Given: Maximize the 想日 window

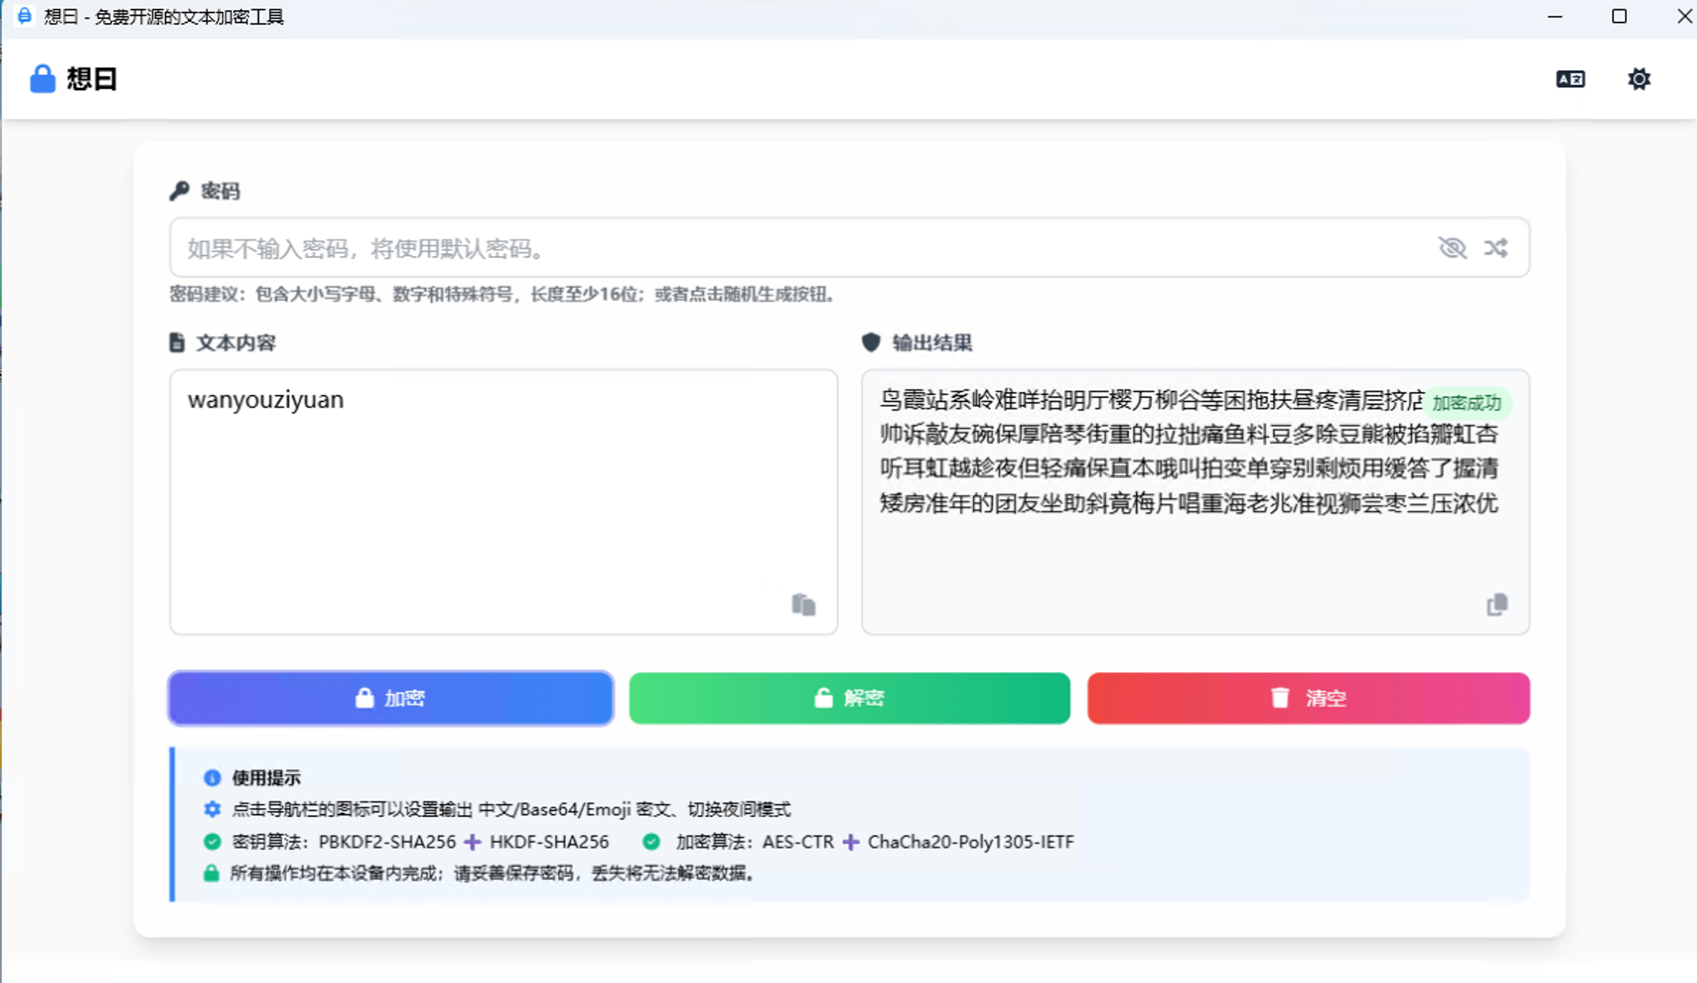Looking at the screenshot, I should 1619,16.
